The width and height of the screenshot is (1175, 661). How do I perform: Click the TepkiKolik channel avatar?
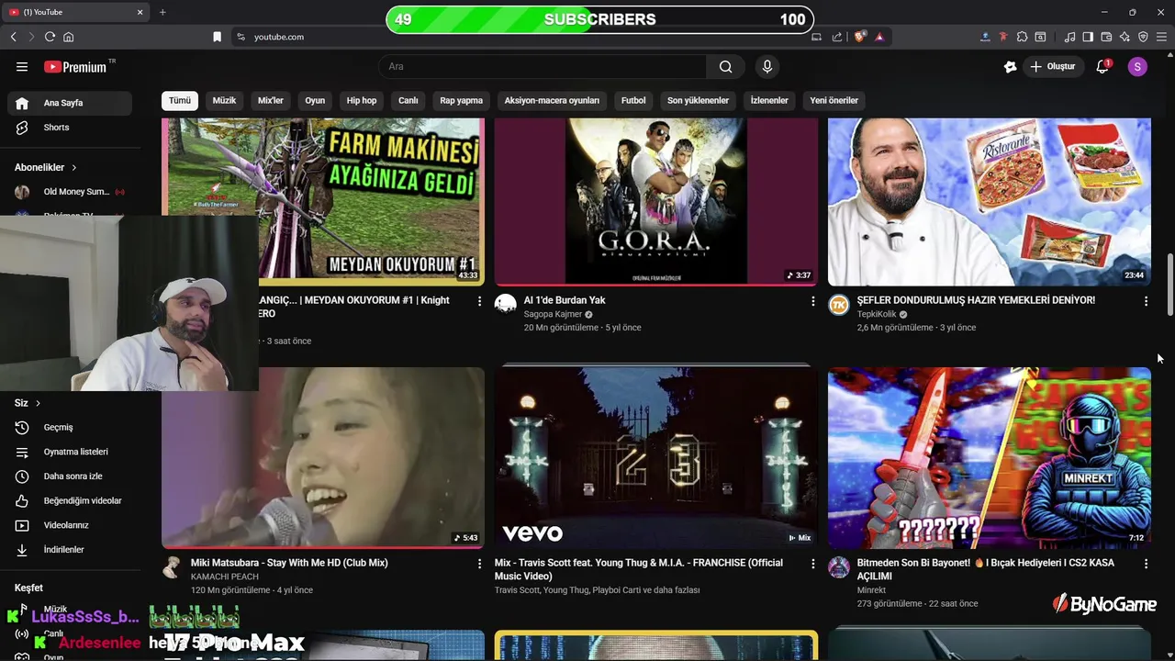[x=839, y=304]
